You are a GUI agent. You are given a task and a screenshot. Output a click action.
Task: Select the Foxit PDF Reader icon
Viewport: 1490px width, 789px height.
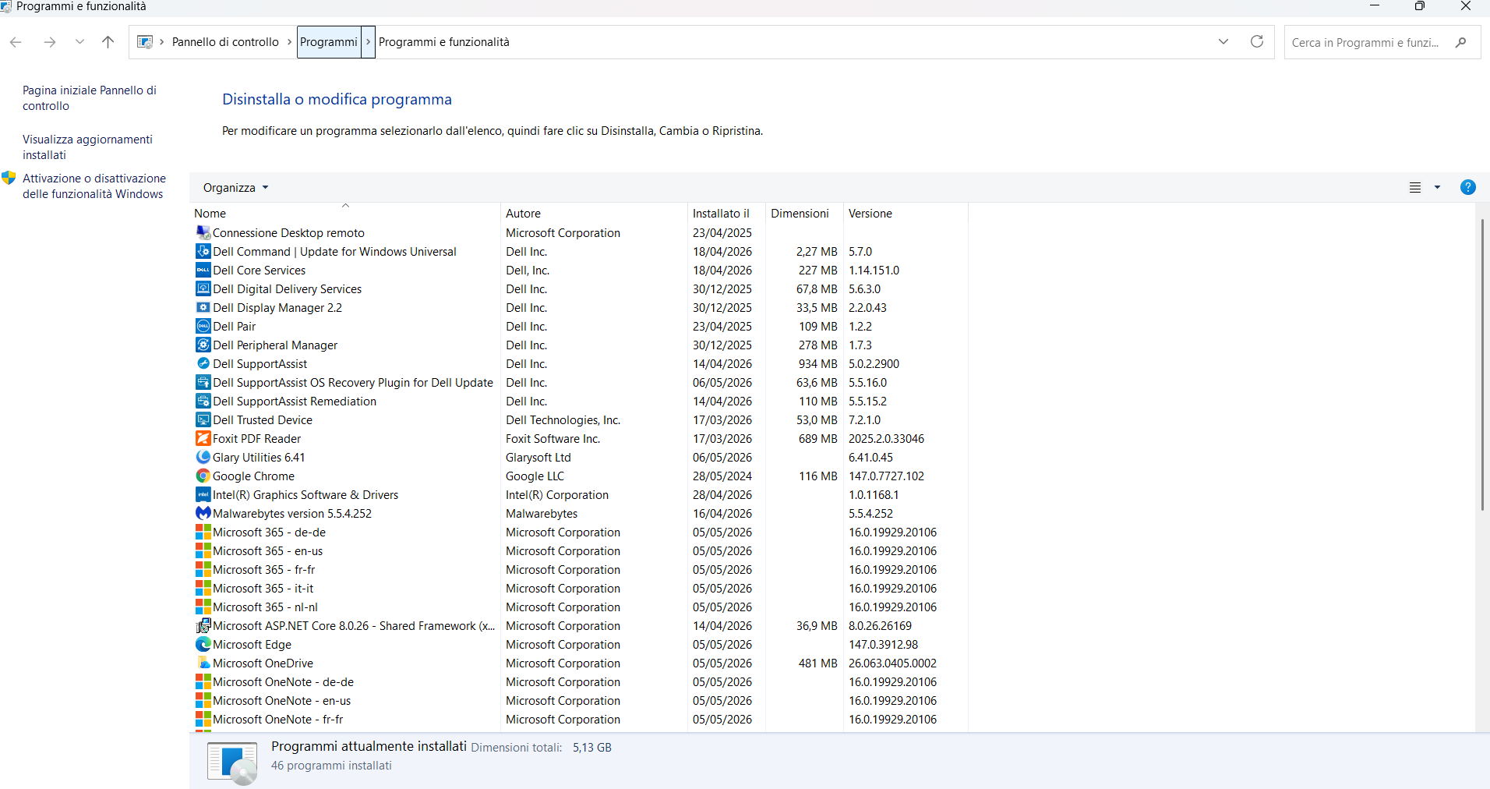[x=203, y=438]
